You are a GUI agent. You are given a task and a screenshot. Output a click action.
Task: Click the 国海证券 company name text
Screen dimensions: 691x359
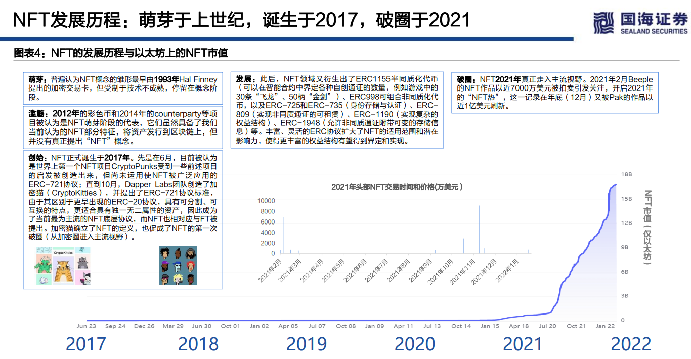[653, 19]
